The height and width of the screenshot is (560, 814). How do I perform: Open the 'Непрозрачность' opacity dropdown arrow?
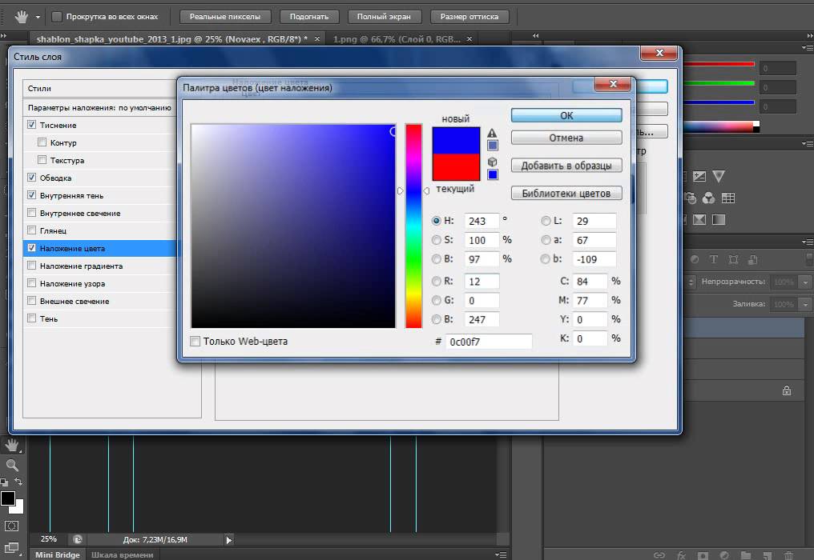(x=804, y=282)
